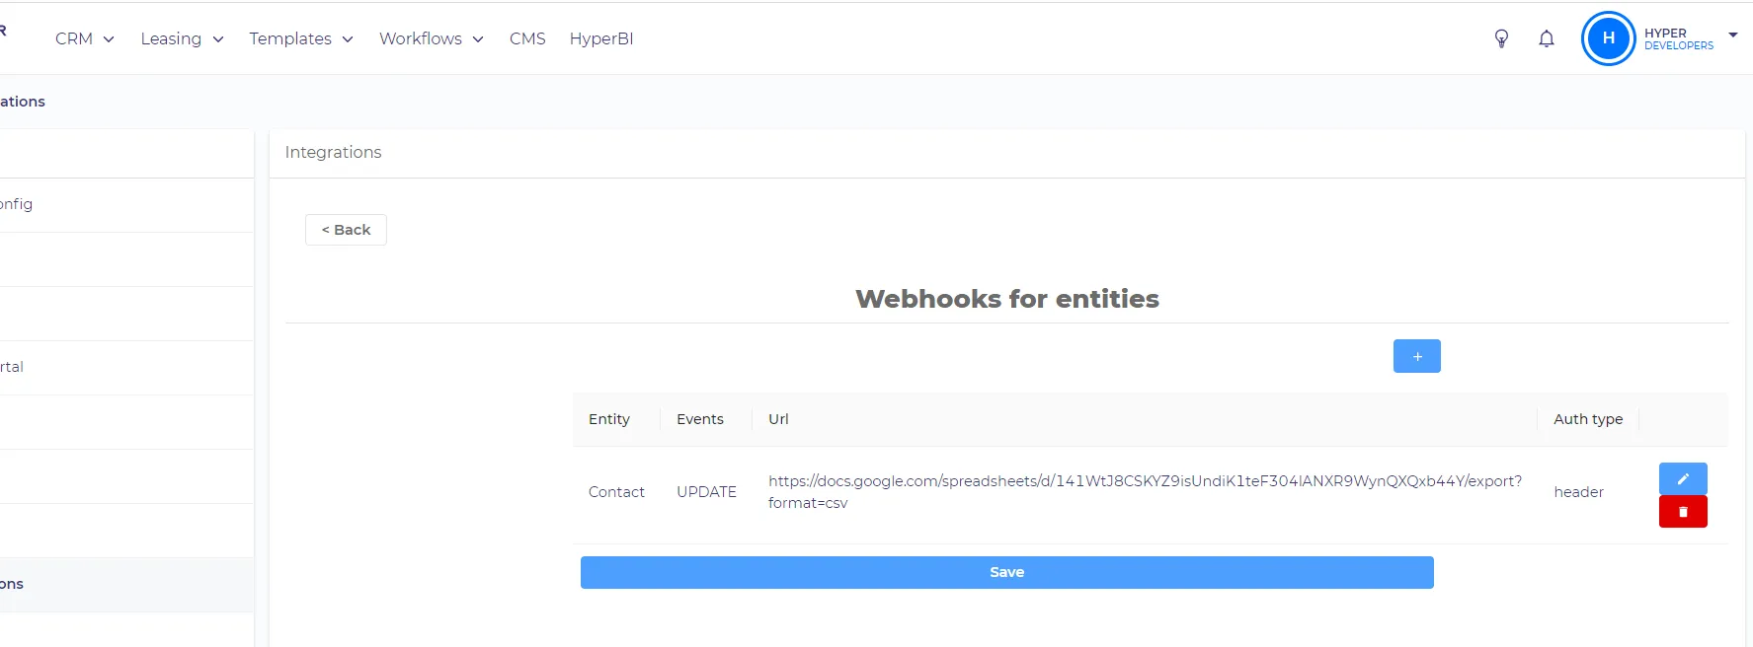The width and height of the screenshot is (1753, 647).
Task: Edit the Contact webhook with pencil icon
Action: (x=1683, y=478)
